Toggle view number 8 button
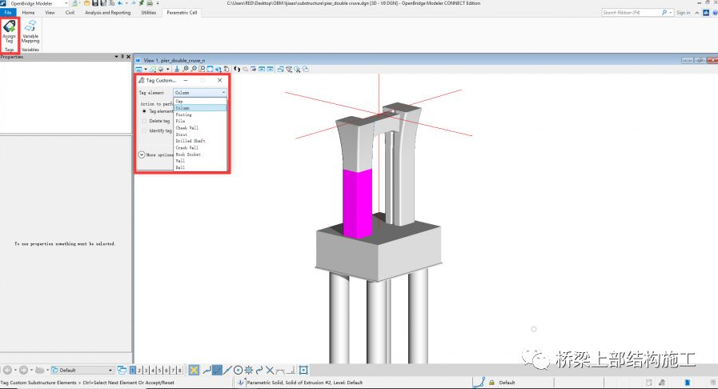Viewport: 718px width, 389px height. (179, 370)
